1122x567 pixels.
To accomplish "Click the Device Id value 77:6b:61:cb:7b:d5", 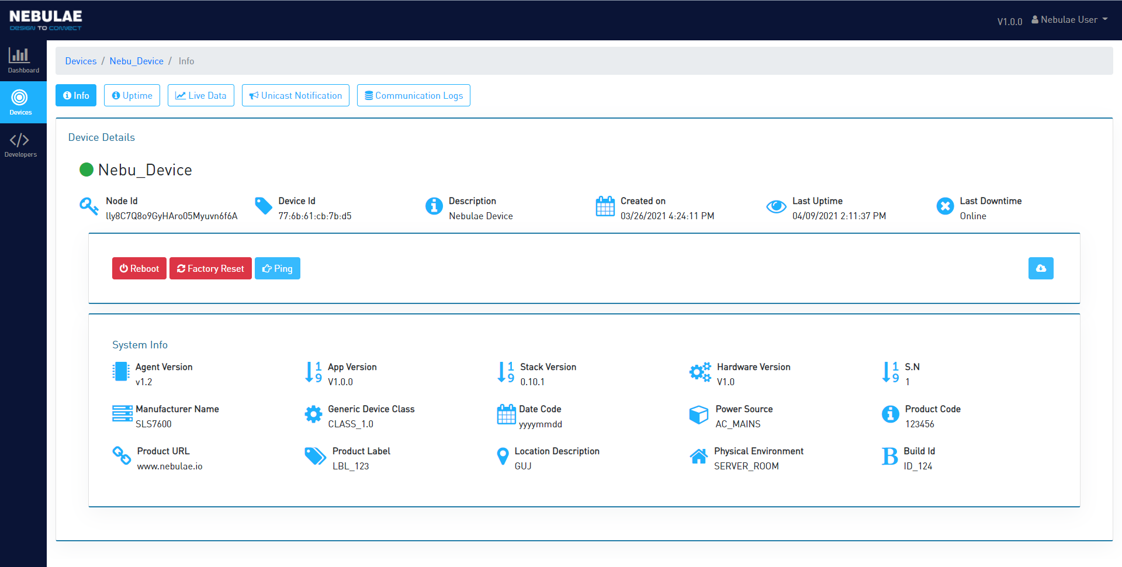I will click(x=315, y=216).
